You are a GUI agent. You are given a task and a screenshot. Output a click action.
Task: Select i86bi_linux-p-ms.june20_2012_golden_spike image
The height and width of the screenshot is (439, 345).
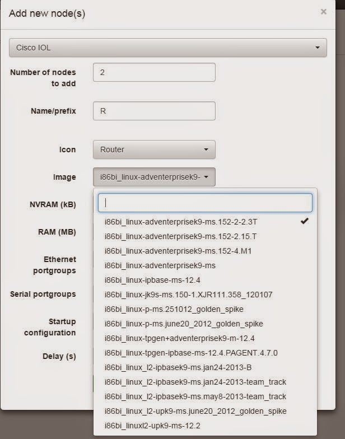[205, 324]
